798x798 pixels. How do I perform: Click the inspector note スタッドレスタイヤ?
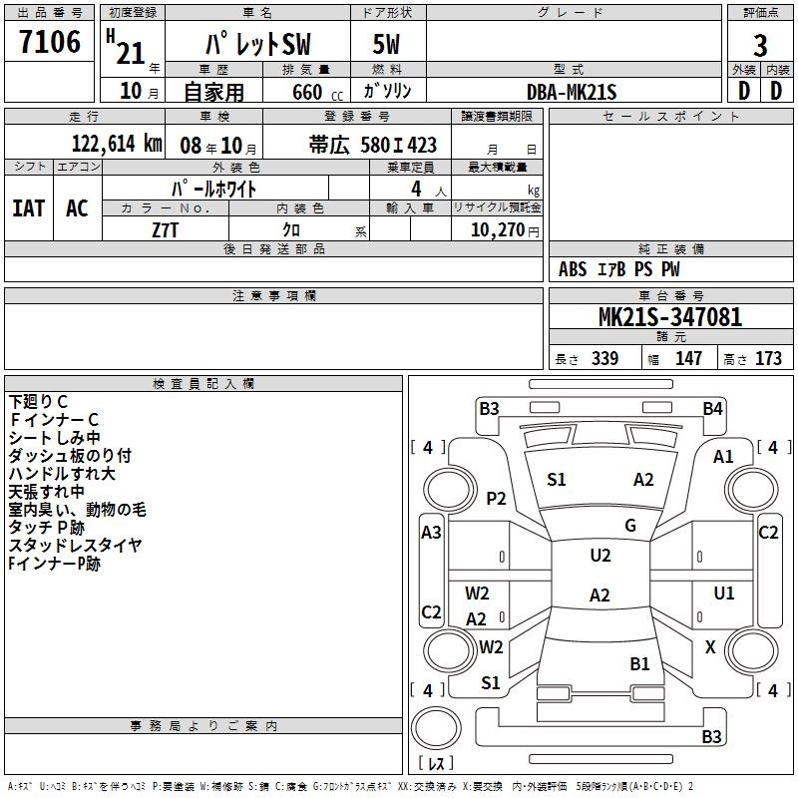tap(75, 545)
